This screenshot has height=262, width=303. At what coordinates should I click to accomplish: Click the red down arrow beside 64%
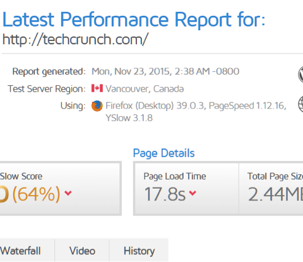tap(68, 193)
